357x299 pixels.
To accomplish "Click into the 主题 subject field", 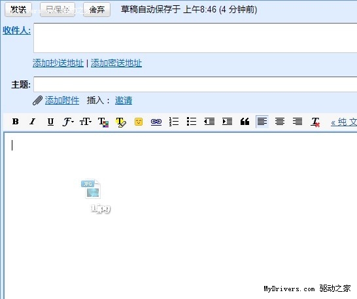I will tap(195, 84).
